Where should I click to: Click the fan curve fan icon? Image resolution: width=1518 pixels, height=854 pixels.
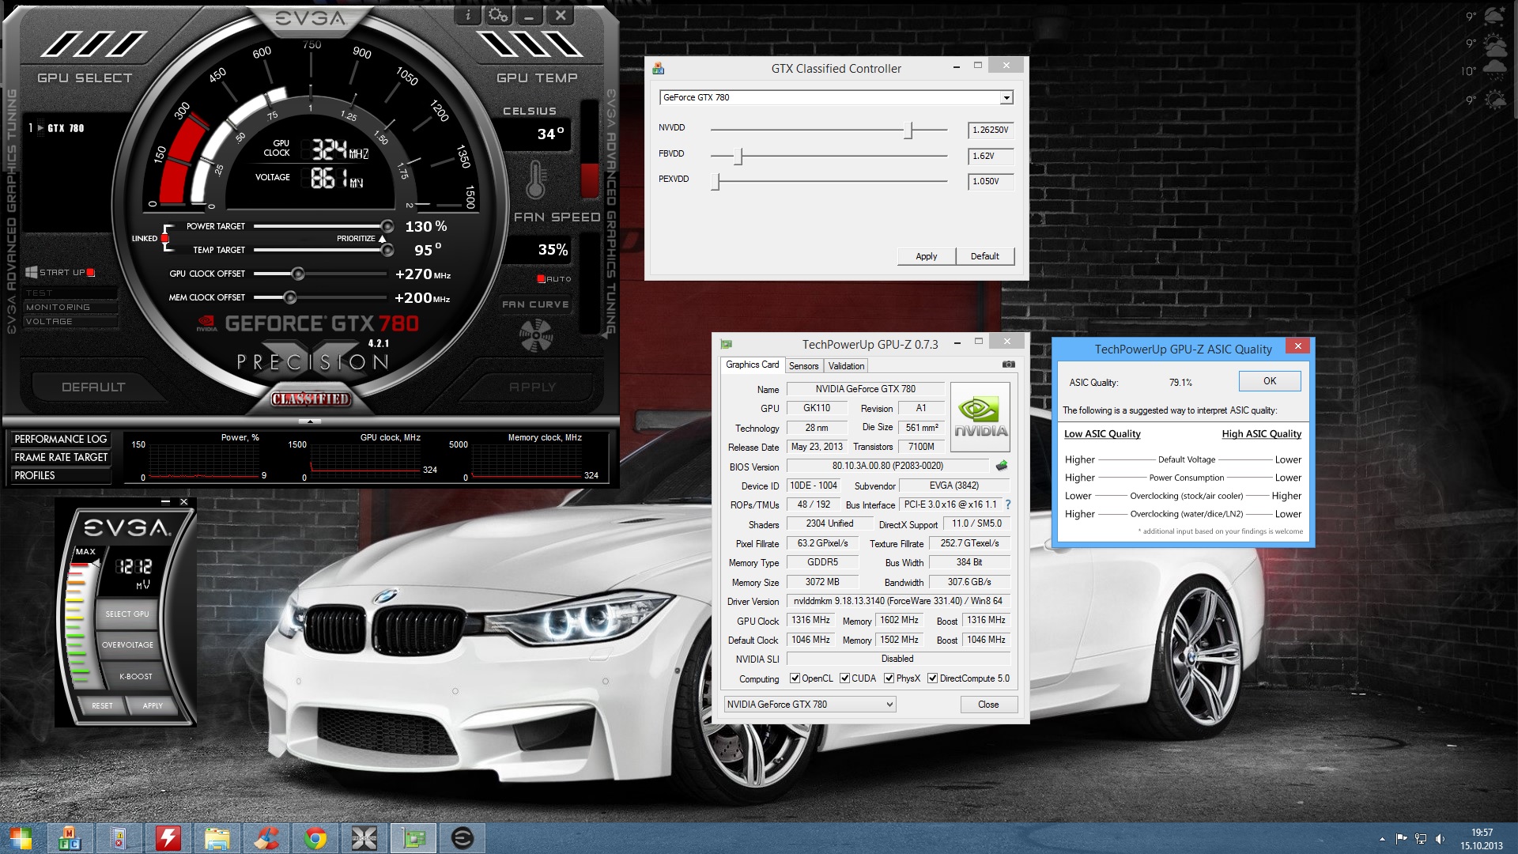(x=535, y=336)
